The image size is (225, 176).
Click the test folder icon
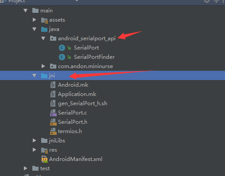pos(35,168)
